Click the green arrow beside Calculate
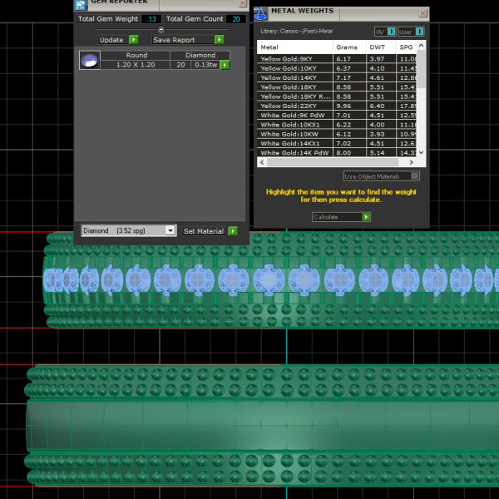 pos(366,217)
